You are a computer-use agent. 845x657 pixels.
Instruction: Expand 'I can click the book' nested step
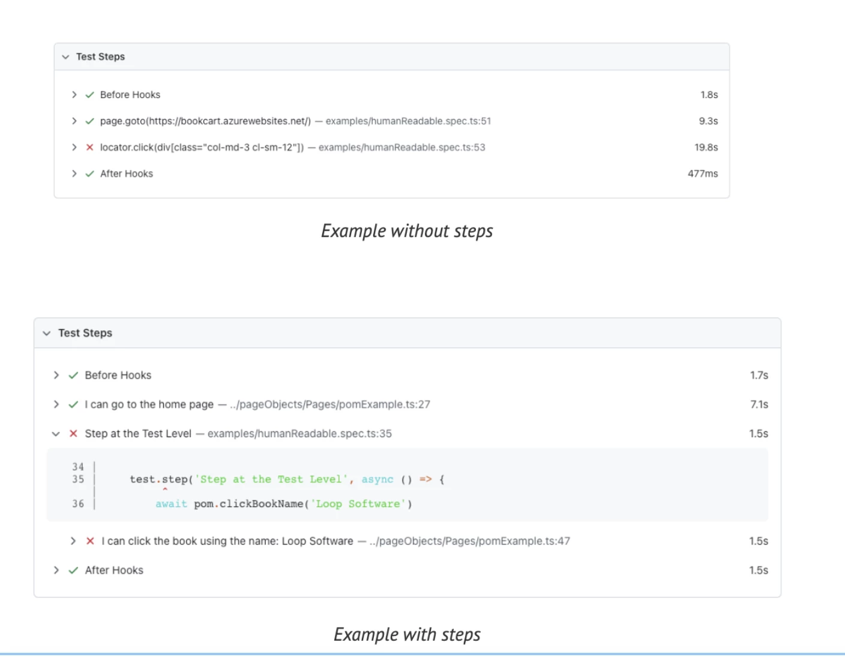coord(73,541)
